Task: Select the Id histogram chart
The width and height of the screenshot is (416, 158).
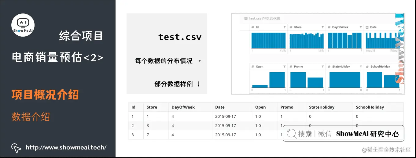Action: pos(268,40)
